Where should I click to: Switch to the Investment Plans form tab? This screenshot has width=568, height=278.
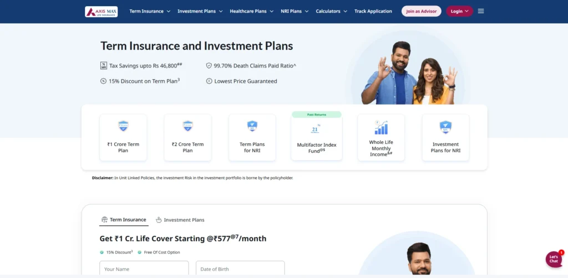pos(180,220)
